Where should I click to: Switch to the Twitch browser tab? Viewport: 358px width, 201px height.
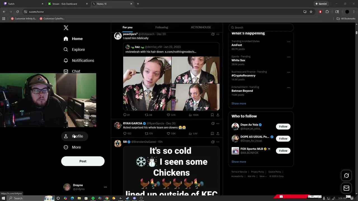23,4
